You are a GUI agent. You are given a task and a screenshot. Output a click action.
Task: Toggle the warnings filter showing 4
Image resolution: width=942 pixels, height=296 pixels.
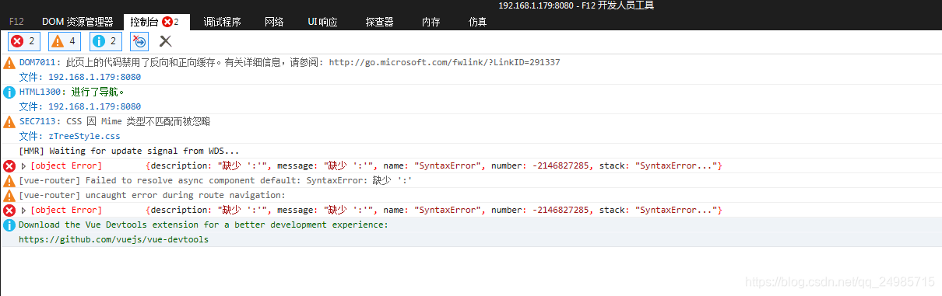coord(65,41)
